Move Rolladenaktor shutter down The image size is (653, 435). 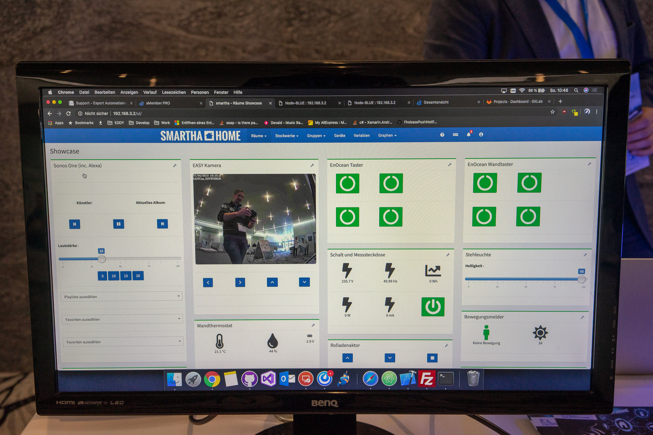pos(390,358)
